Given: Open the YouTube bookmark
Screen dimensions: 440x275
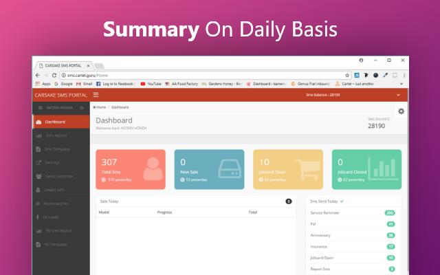Looking at the screenshot, I should tap(151, 84).
